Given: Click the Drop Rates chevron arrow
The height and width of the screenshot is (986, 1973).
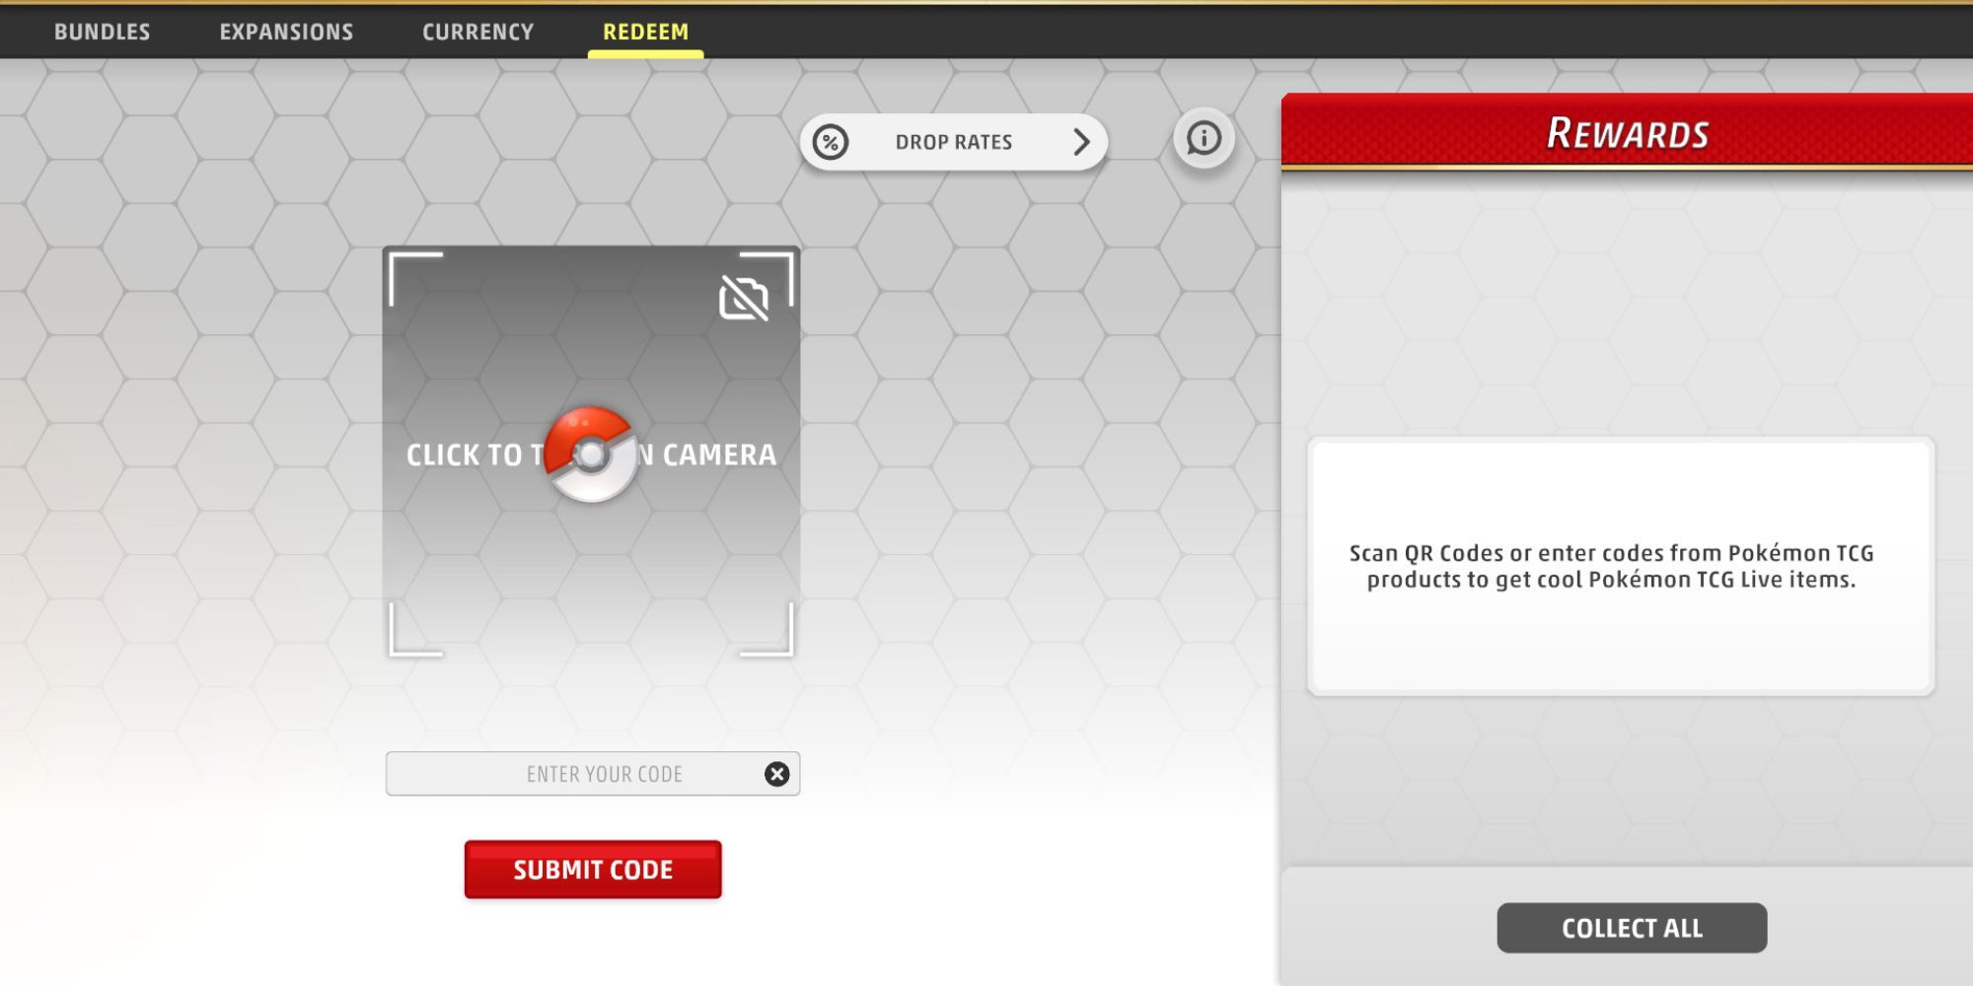Looking at the screenshot, I should tap(1081, 142).
